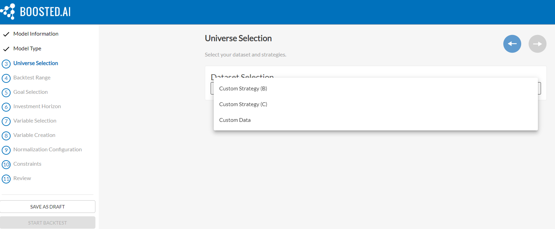Click the Universe Selection page heading
This screenshot has height=229, width=555.
[x=238, y=38]
